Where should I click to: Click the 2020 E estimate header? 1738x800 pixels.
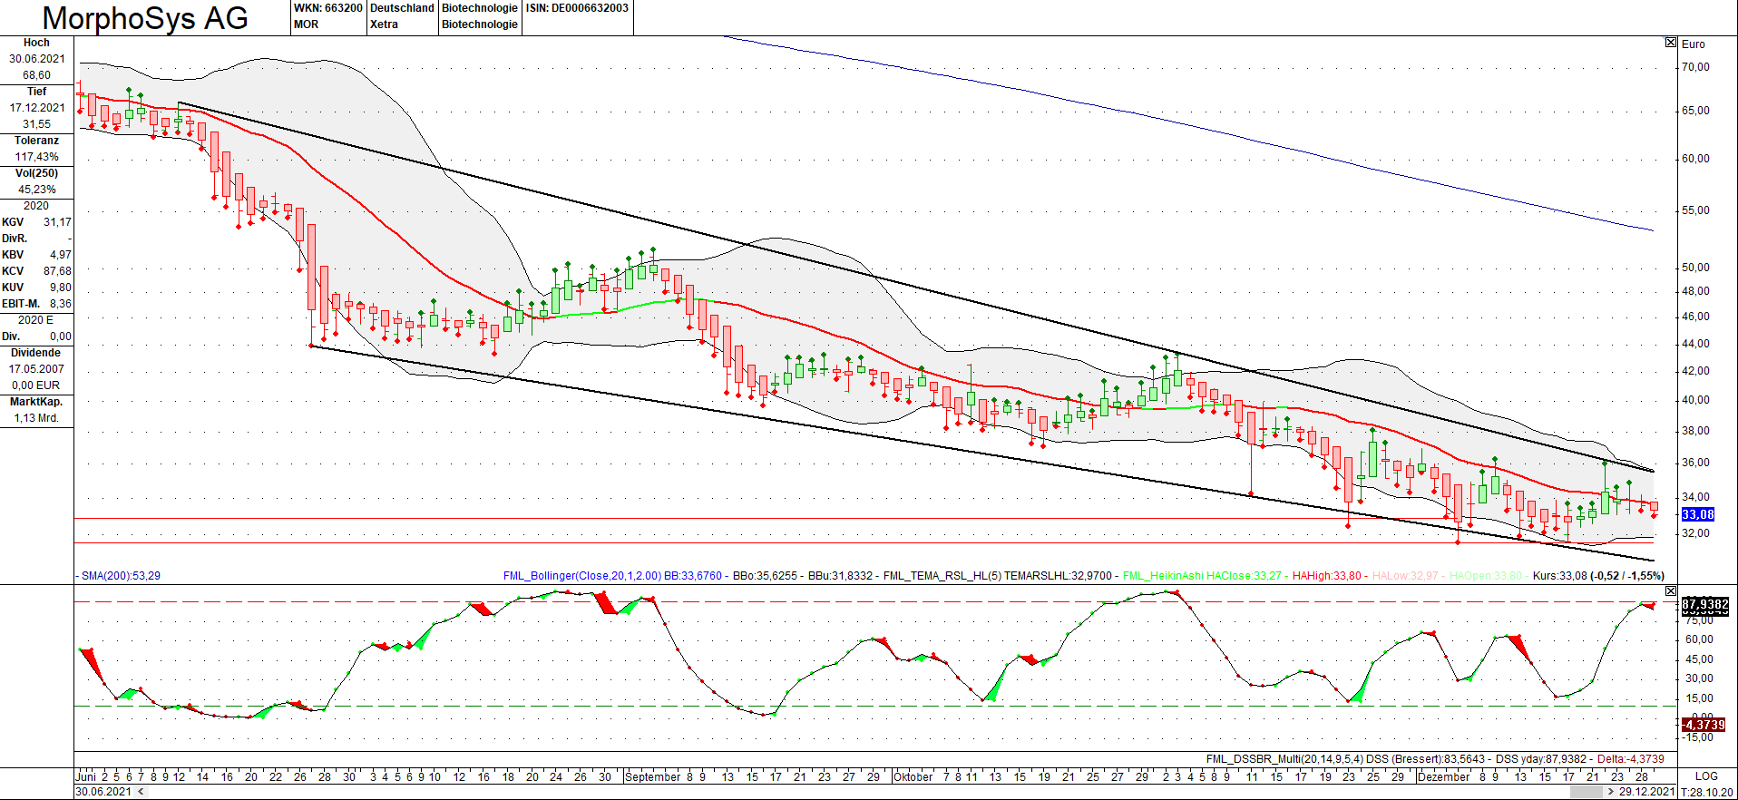click(36, 320)
